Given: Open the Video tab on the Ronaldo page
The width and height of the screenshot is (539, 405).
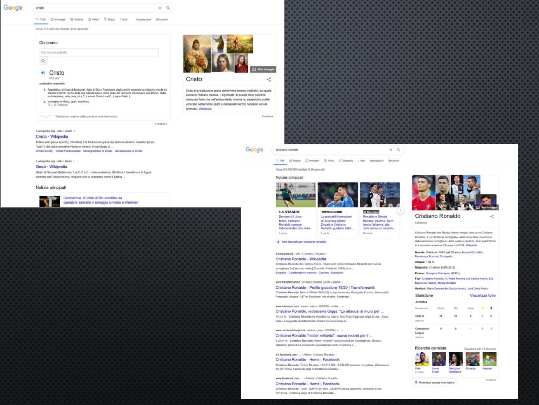Looking at the screenshot, I should (x=329, y=161).
